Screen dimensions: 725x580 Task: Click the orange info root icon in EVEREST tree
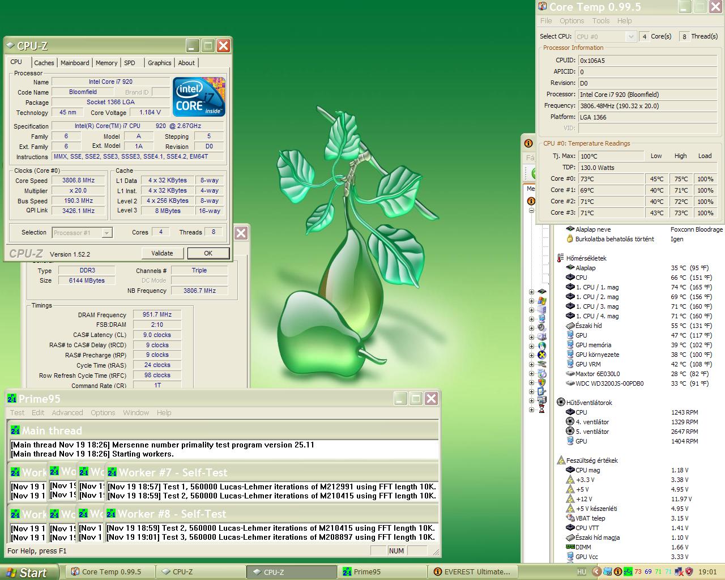(531, 201)
